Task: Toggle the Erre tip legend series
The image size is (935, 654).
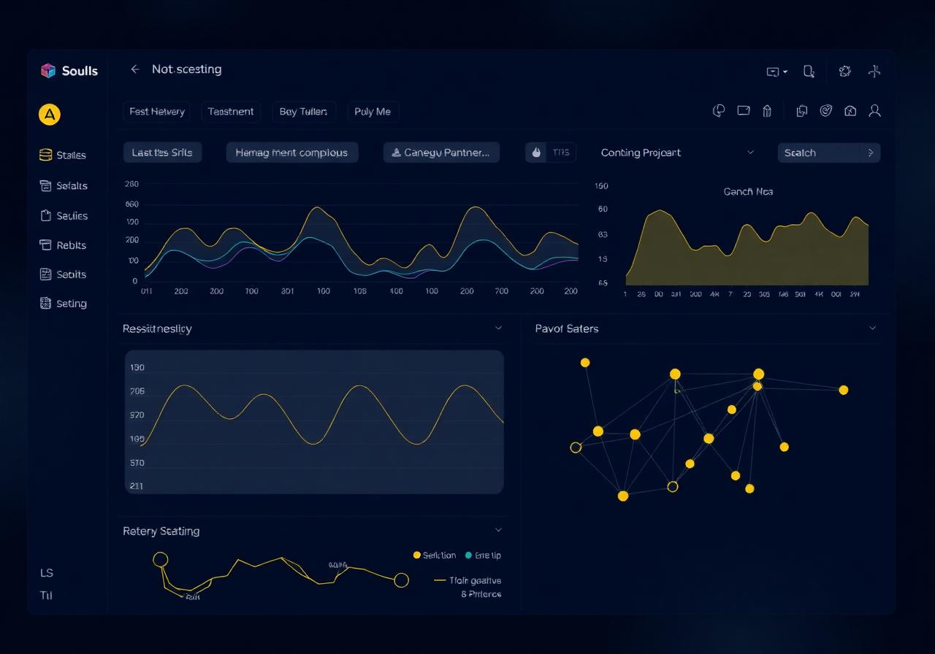Action: (483, 555)
